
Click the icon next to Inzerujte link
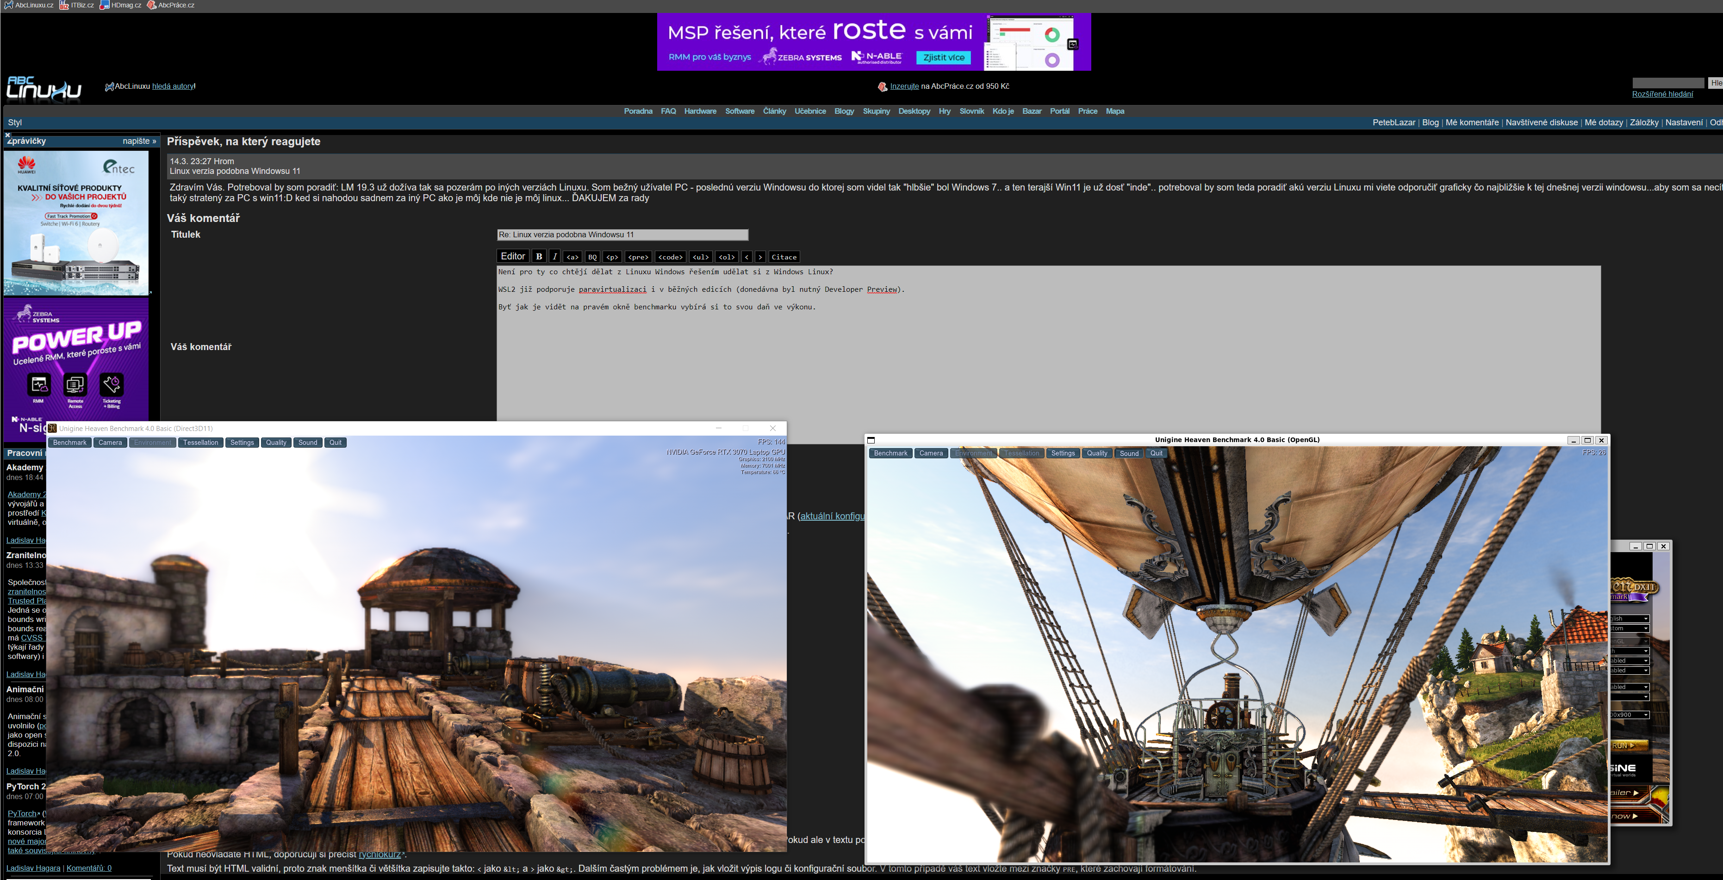pos(882,87)
